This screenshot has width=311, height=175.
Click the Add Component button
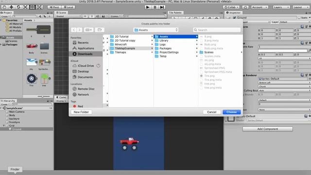268,129
